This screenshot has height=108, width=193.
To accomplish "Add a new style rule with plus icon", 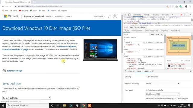I will pos(162,34).
